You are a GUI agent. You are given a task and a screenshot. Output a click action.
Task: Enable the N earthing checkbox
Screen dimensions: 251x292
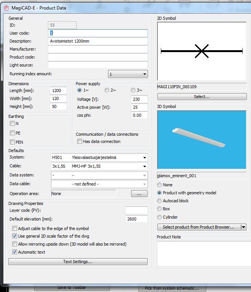click(x=12, y=124)
